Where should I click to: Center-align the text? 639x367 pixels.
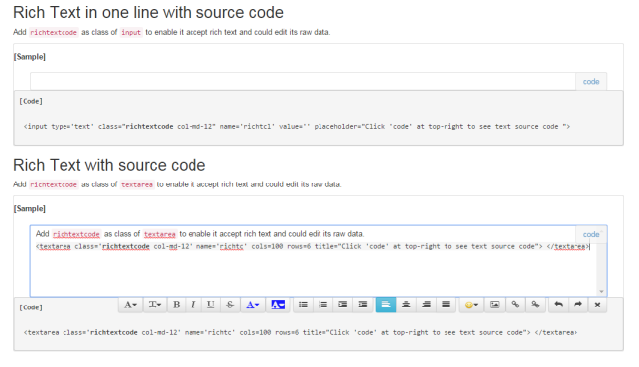[x=406, y=305]
